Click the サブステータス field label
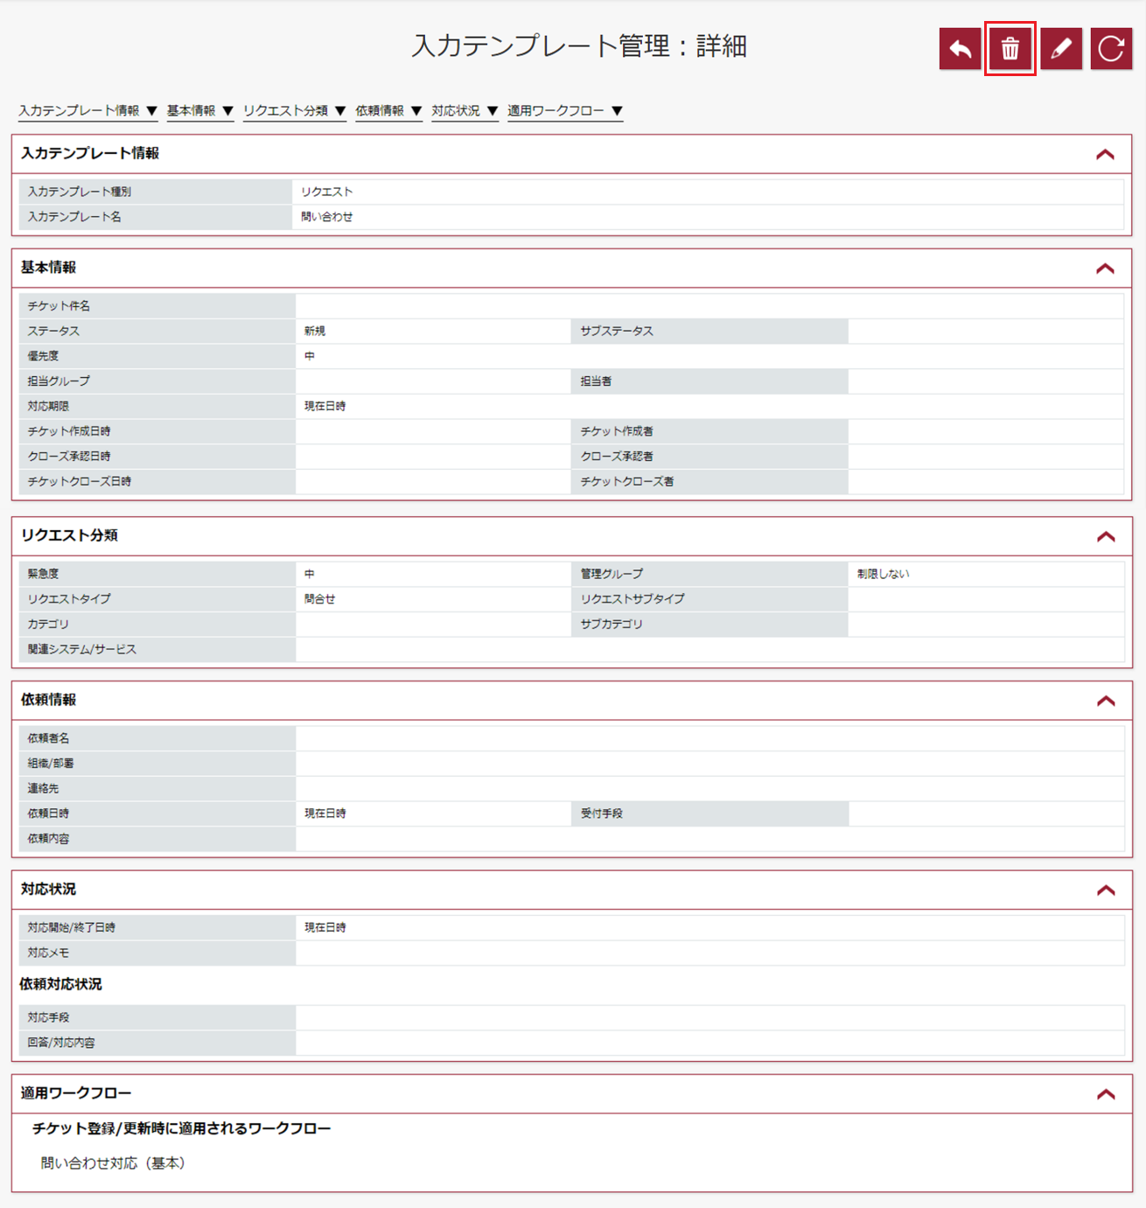This screenshot has width=1146, height=1208. pos(617,331)
